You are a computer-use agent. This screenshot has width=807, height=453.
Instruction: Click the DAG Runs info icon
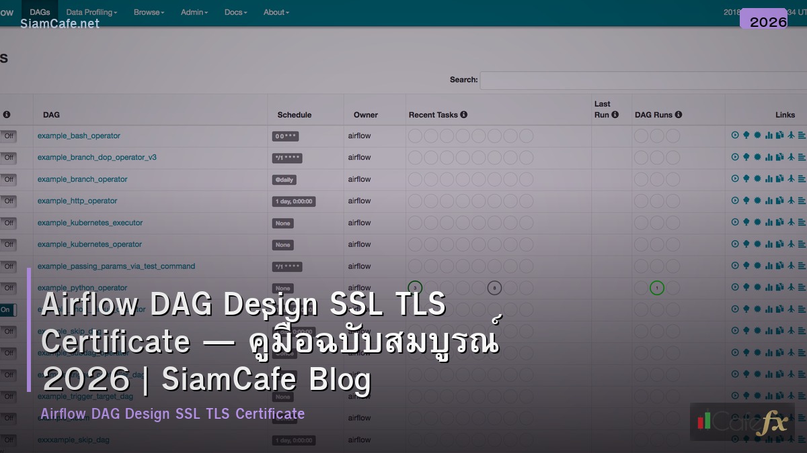pyautogui.click(x=678, y=114)
